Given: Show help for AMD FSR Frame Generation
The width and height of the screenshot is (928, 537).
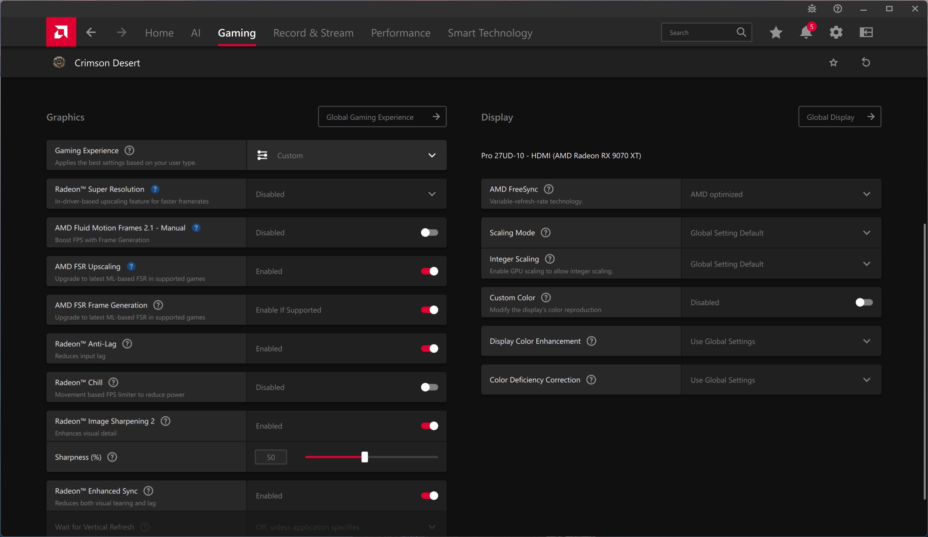Looking at the screenshot, I should tap(158, 305).
